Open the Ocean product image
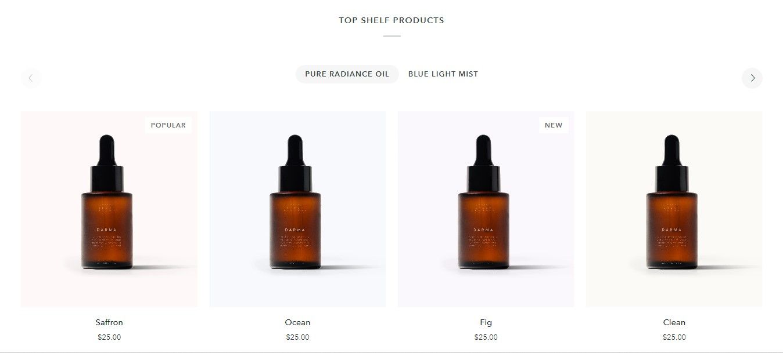Viewport: 783px width, 353px height. pos(297,209)
